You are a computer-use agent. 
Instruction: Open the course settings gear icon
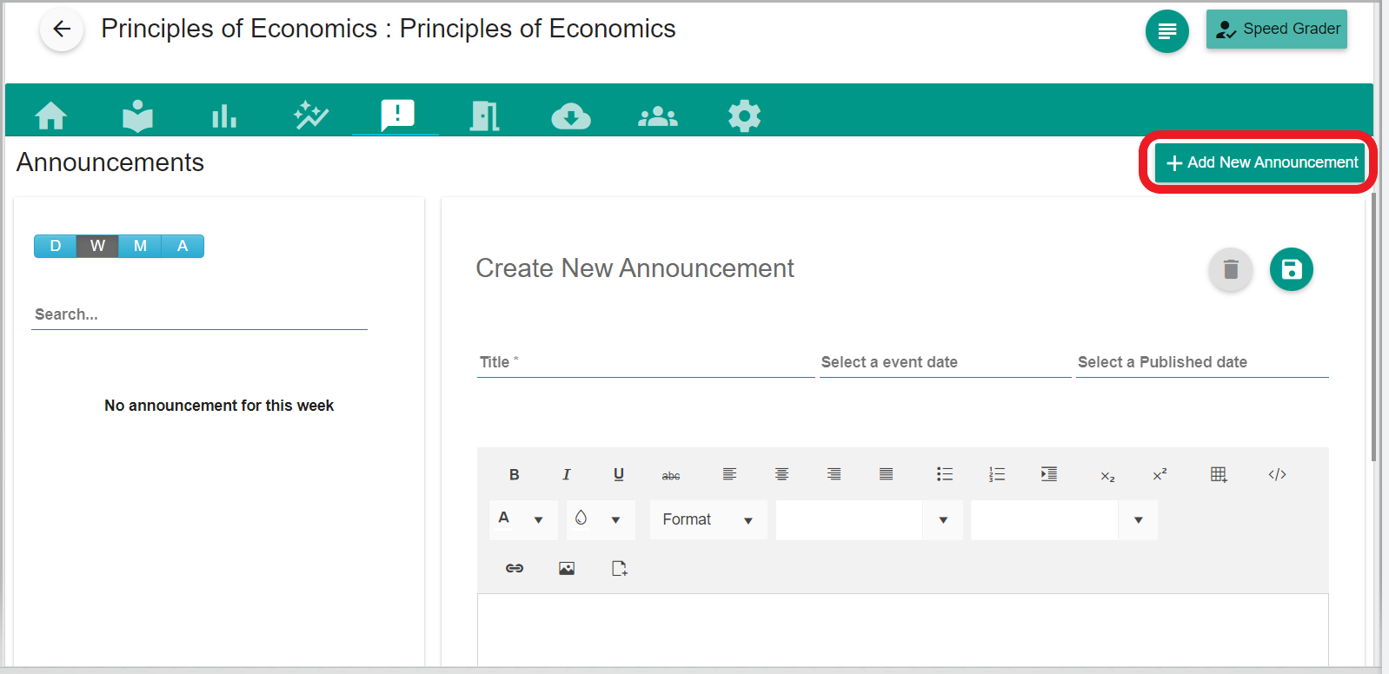pos(744,116)
